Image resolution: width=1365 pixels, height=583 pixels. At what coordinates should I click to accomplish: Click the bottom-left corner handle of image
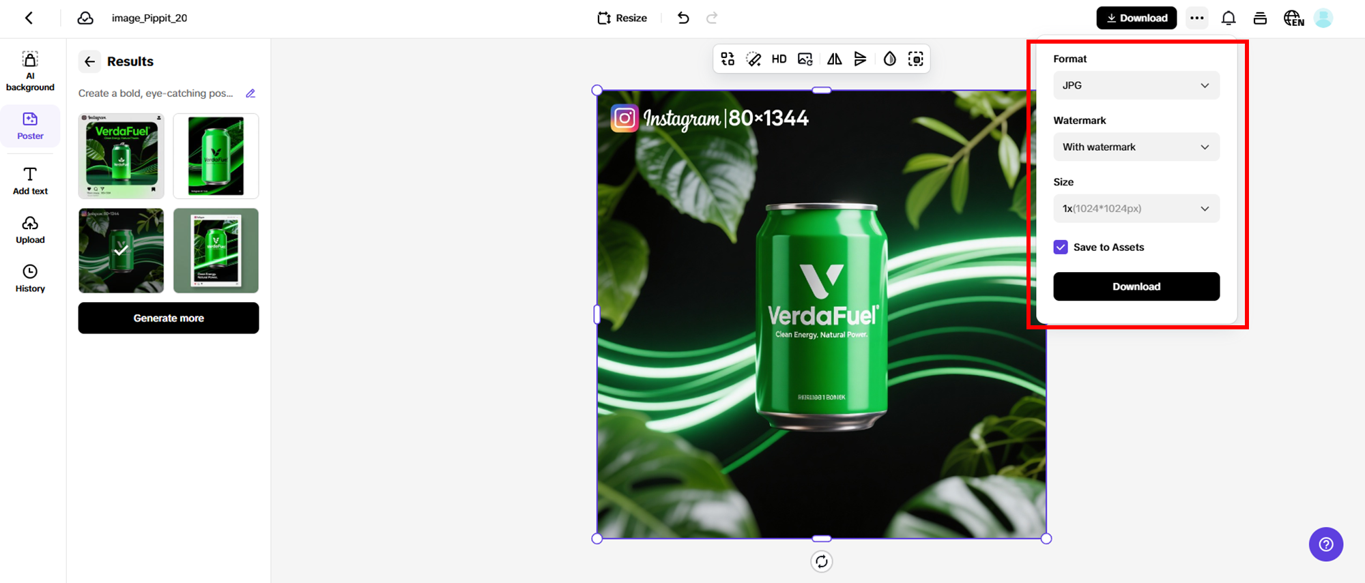(597, 539)
